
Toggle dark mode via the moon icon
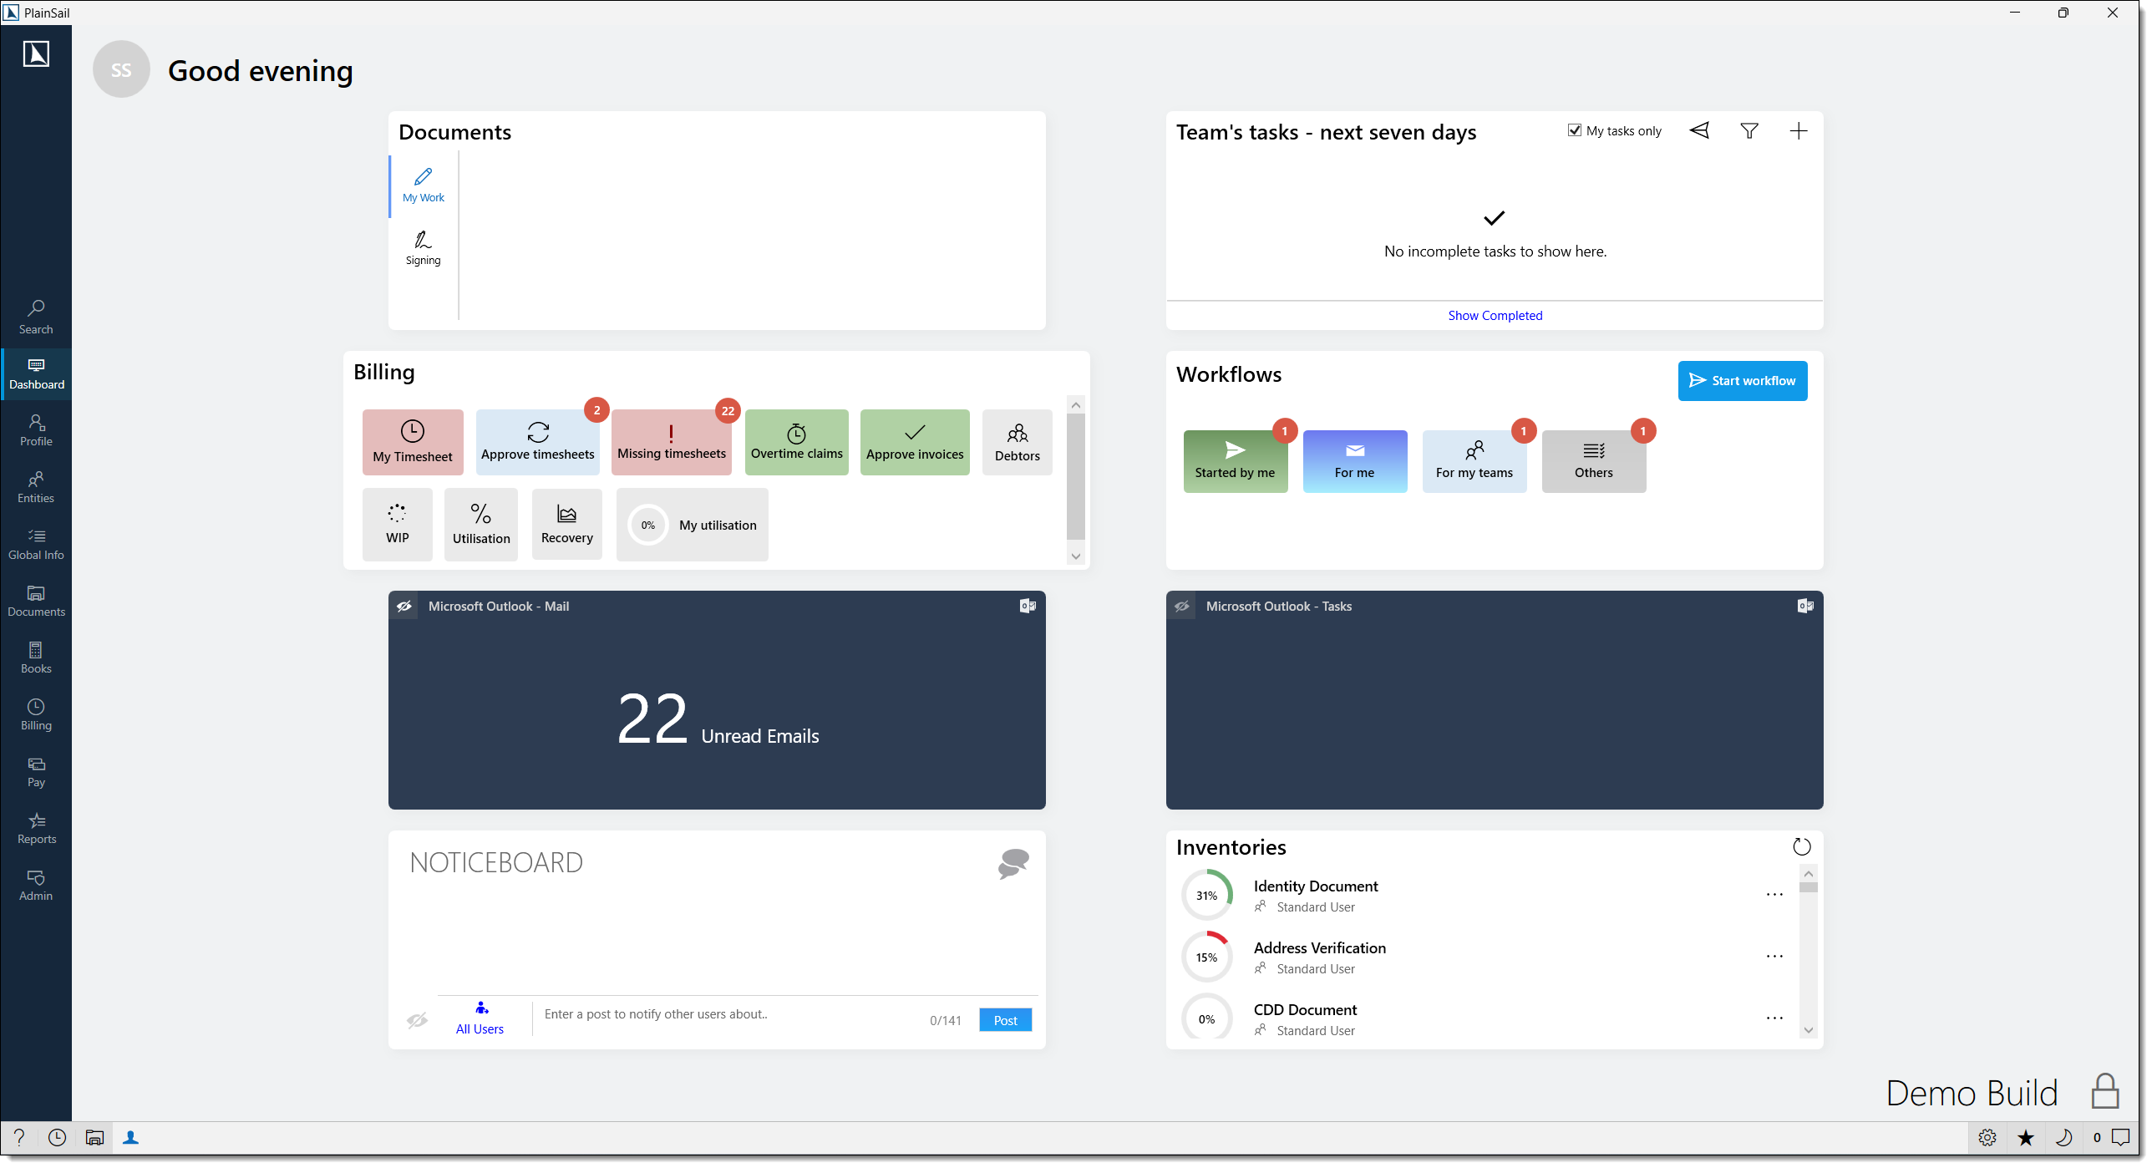(x=2063, y=1137)
